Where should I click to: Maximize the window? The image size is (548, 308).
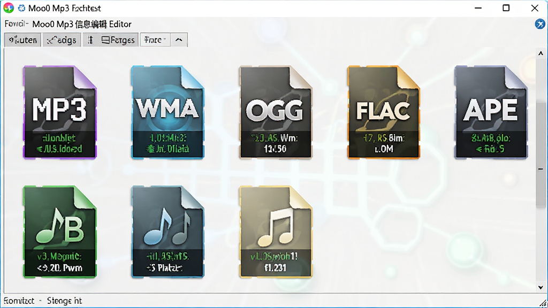click(x=506, y=8)
